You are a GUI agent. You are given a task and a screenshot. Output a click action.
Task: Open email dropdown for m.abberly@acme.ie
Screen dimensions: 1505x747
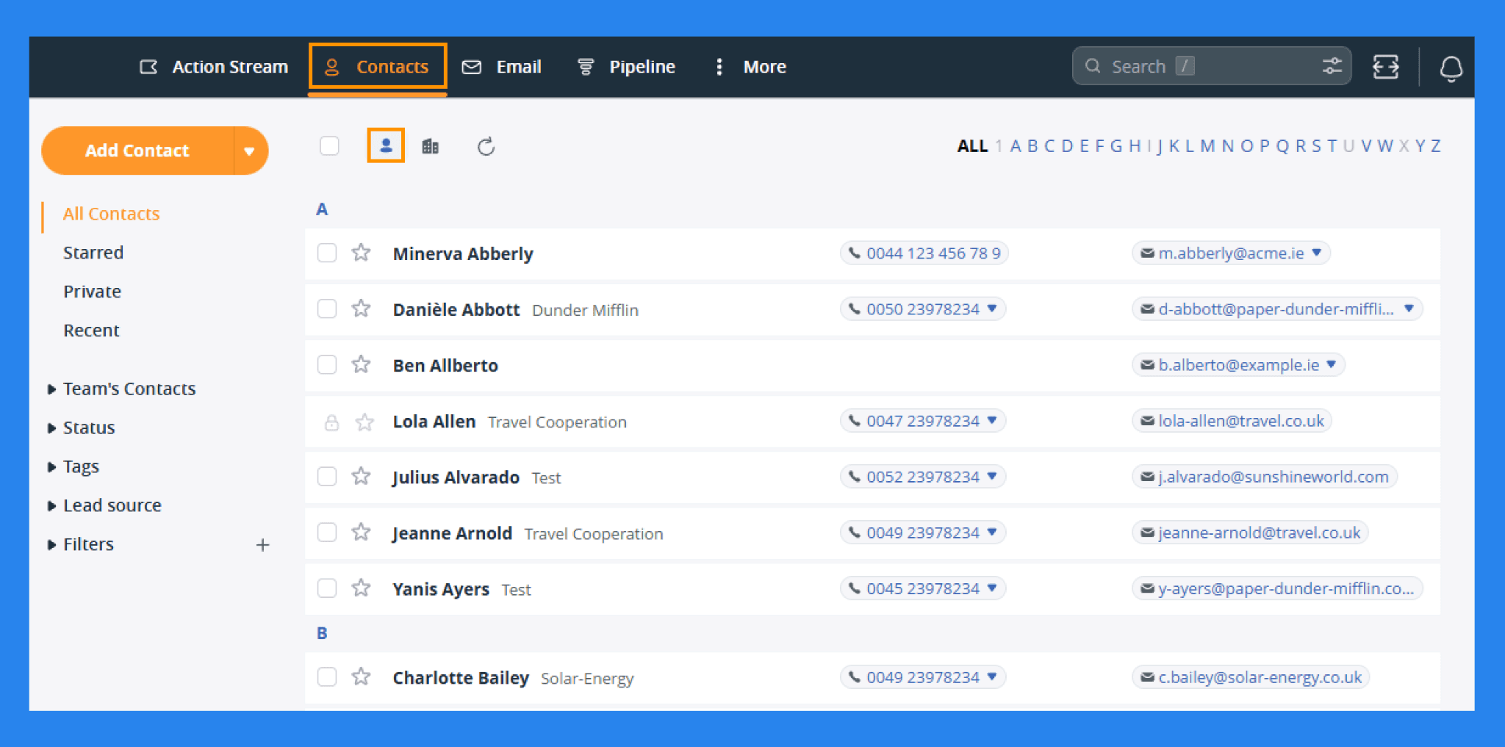click(x=1317, y=253)
